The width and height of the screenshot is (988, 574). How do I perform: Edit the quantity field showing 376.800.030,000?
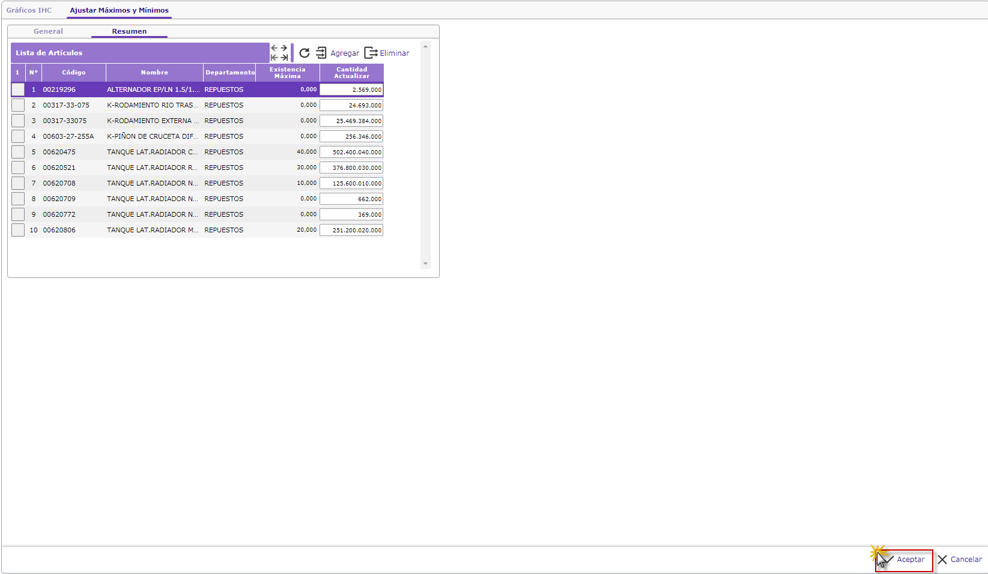[x=351, y=168]
